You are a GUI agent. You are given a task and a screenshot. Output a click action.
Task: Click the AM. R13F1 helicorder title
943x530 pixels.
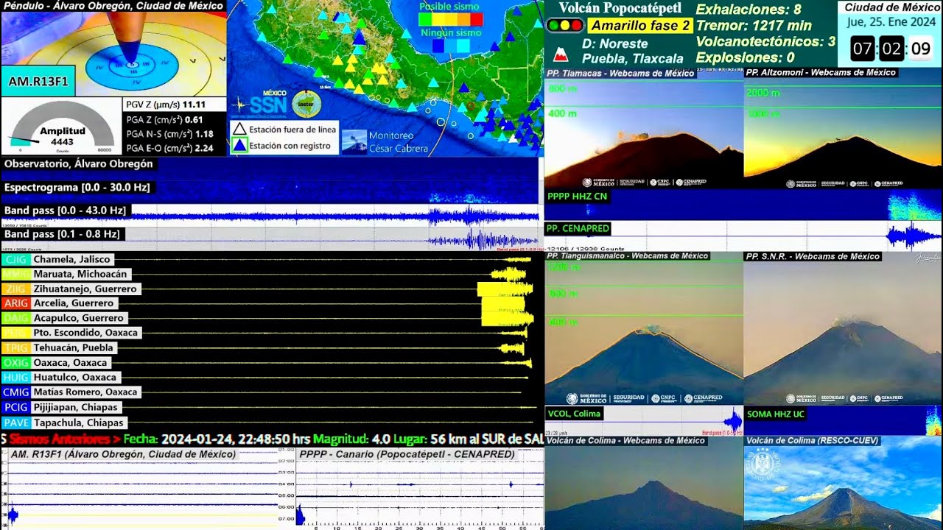click(x=123, y=454)
